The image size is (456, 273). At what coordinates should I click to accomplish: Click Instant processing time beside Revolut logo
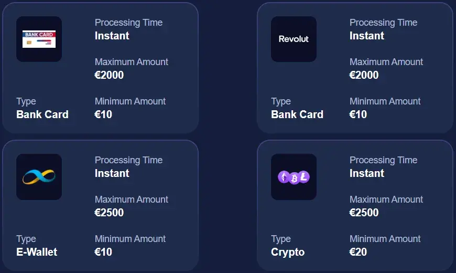[x=367, y=36]
